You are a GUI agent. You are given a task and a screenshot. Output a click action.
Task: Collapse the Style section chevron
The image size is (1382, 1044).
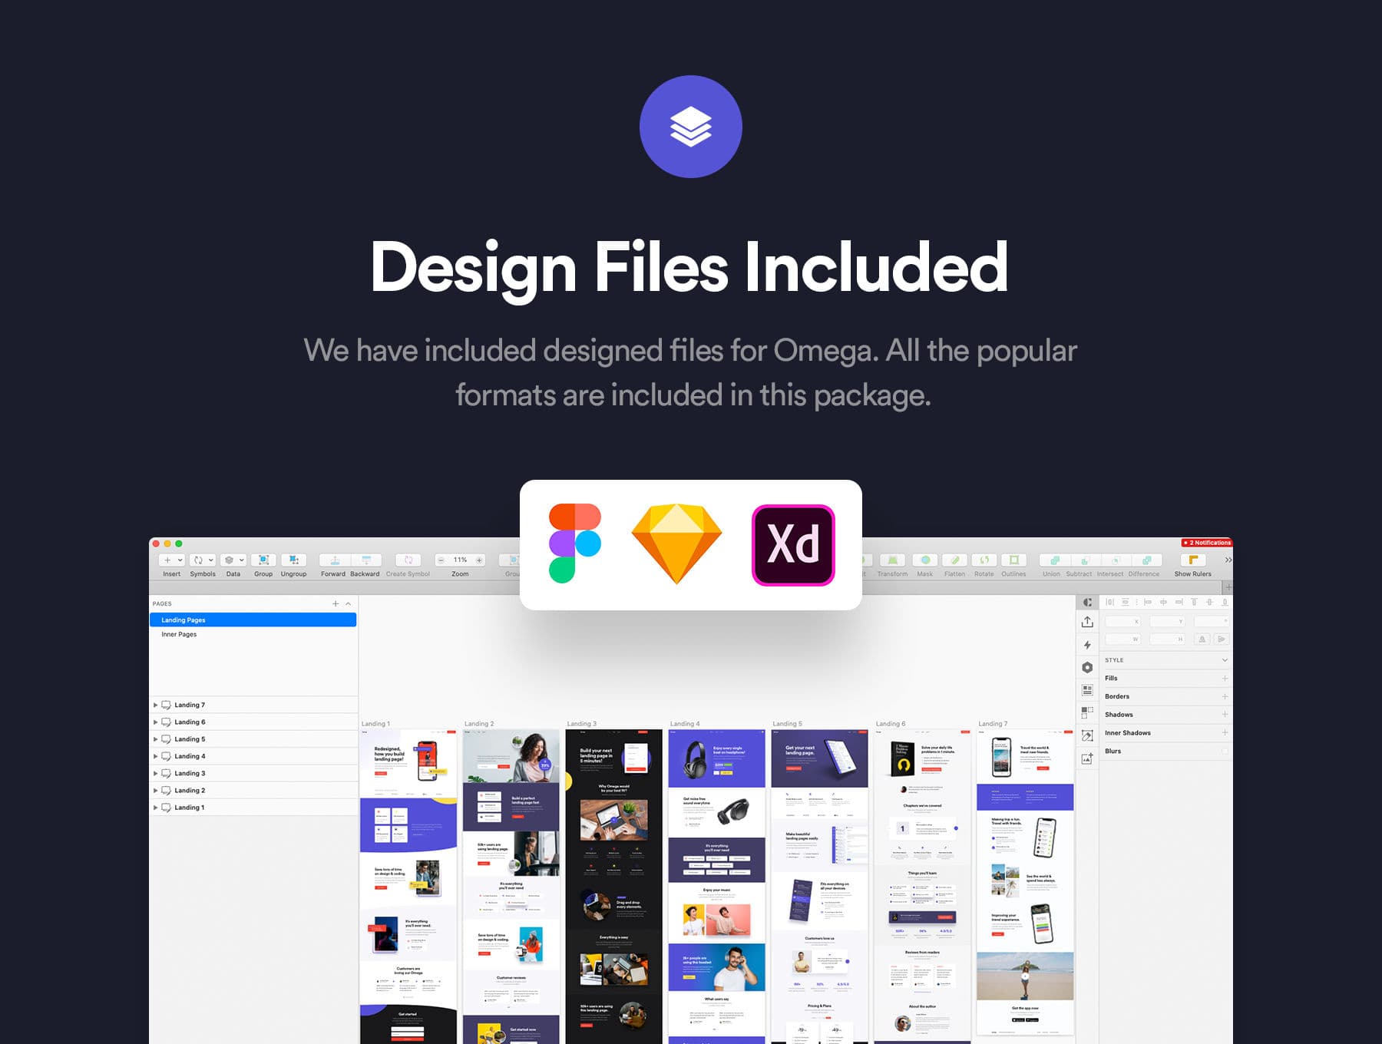point(1225,660)
